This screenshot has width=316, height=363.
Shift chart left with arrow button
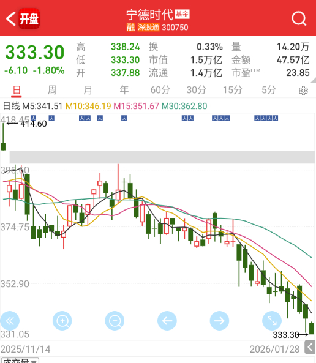tap(167, 321)
